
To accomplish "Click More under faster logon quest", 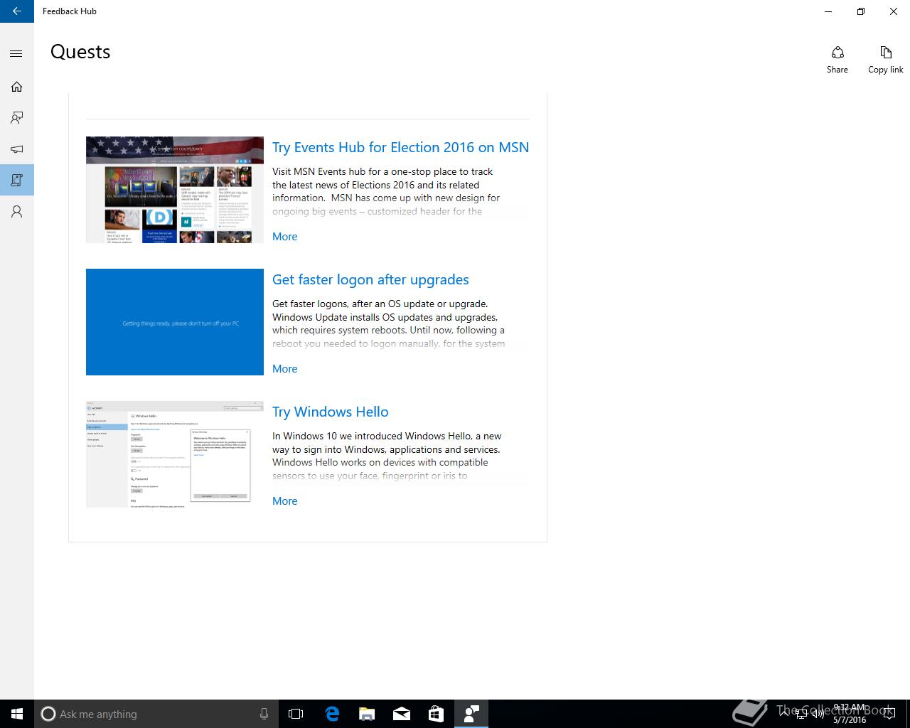I will pyautogui.click(x=284, y=369).
